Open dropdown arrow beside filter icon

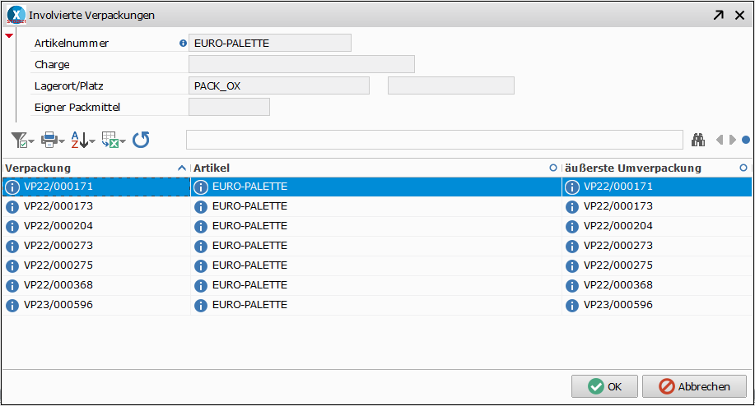(x=31, y=141)
